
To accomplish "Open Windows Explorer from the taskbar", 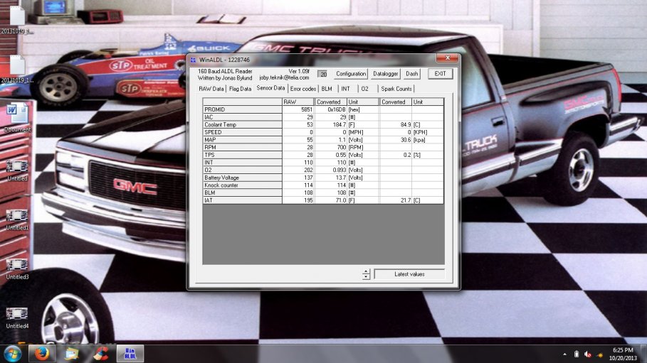I will [x=71, y=354].
